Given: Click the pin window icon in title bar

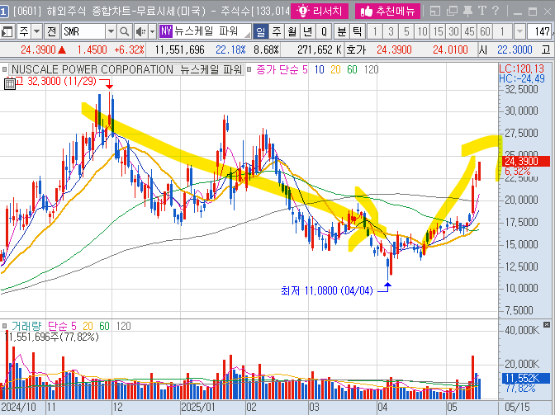Looking at the screenshot, I should [x=468, y=11].
